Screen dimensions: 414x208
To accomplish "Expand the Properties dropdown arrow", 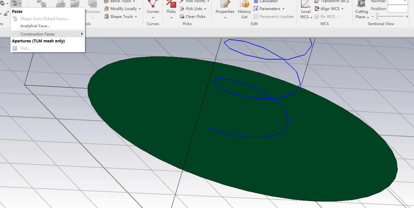I will pos(225,18).
